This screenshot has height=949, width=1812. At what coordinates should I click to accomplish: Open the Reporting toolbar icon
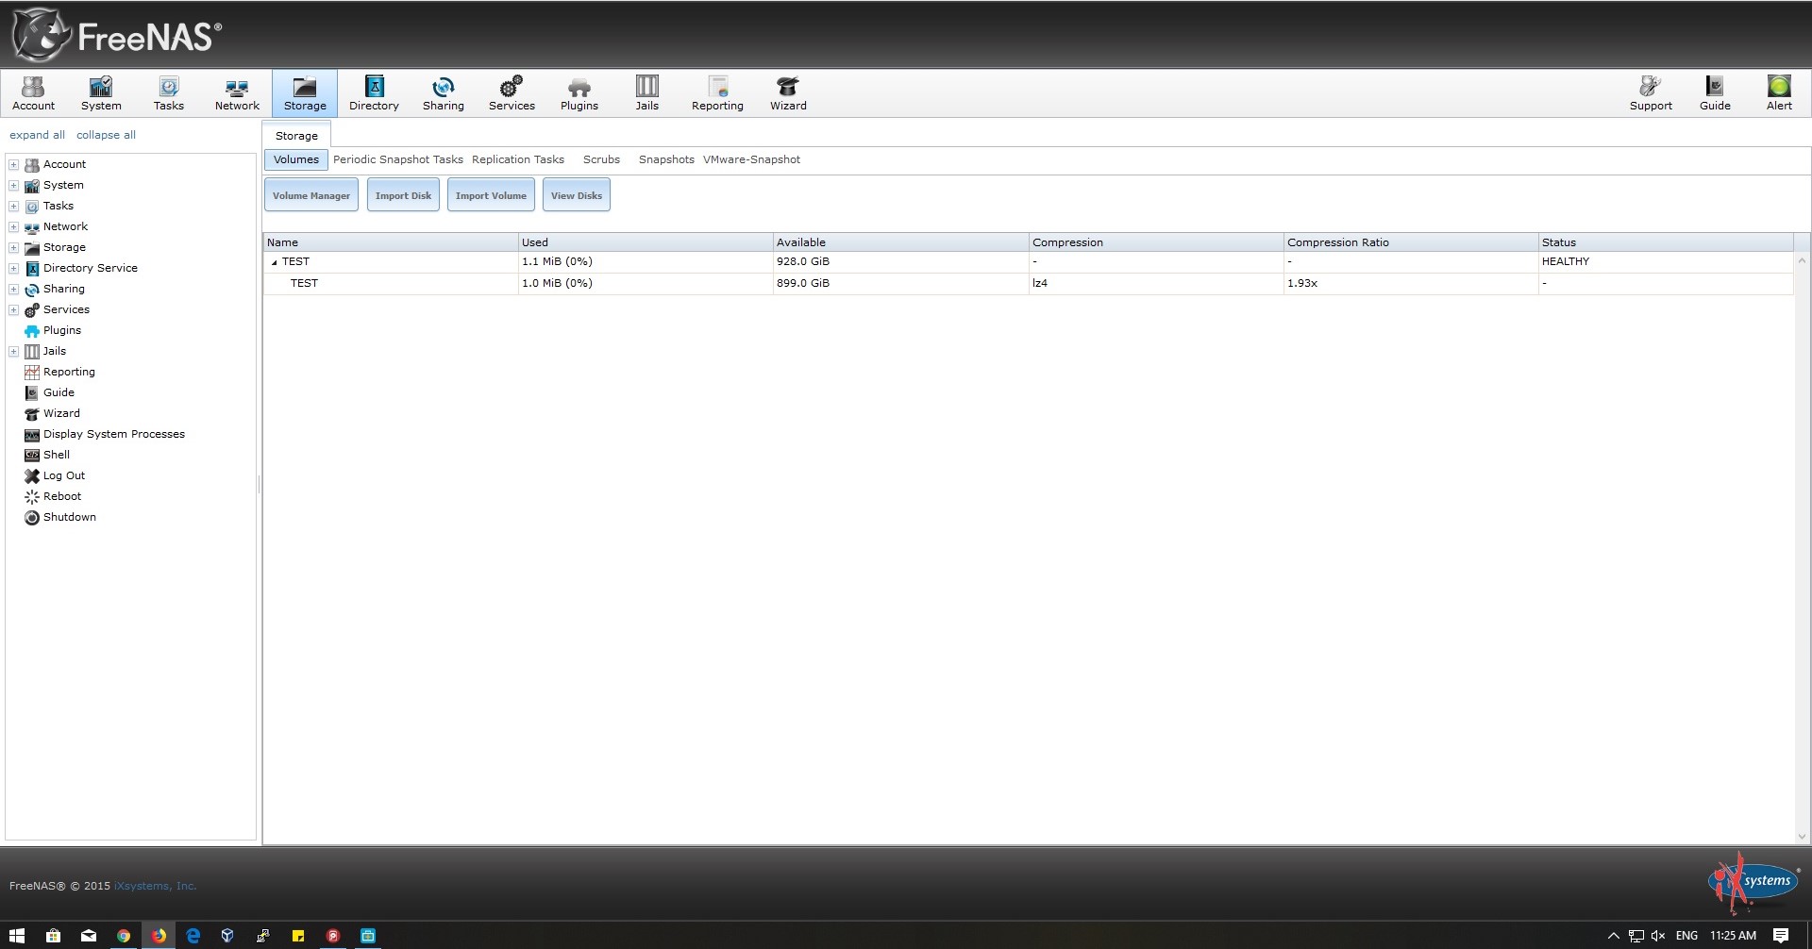717,93
